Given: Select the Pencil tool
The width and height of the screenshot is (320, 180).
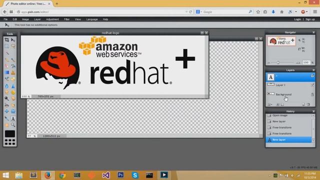Looking at the screenshot, I should pyautogui.click(x=6, y=59).
